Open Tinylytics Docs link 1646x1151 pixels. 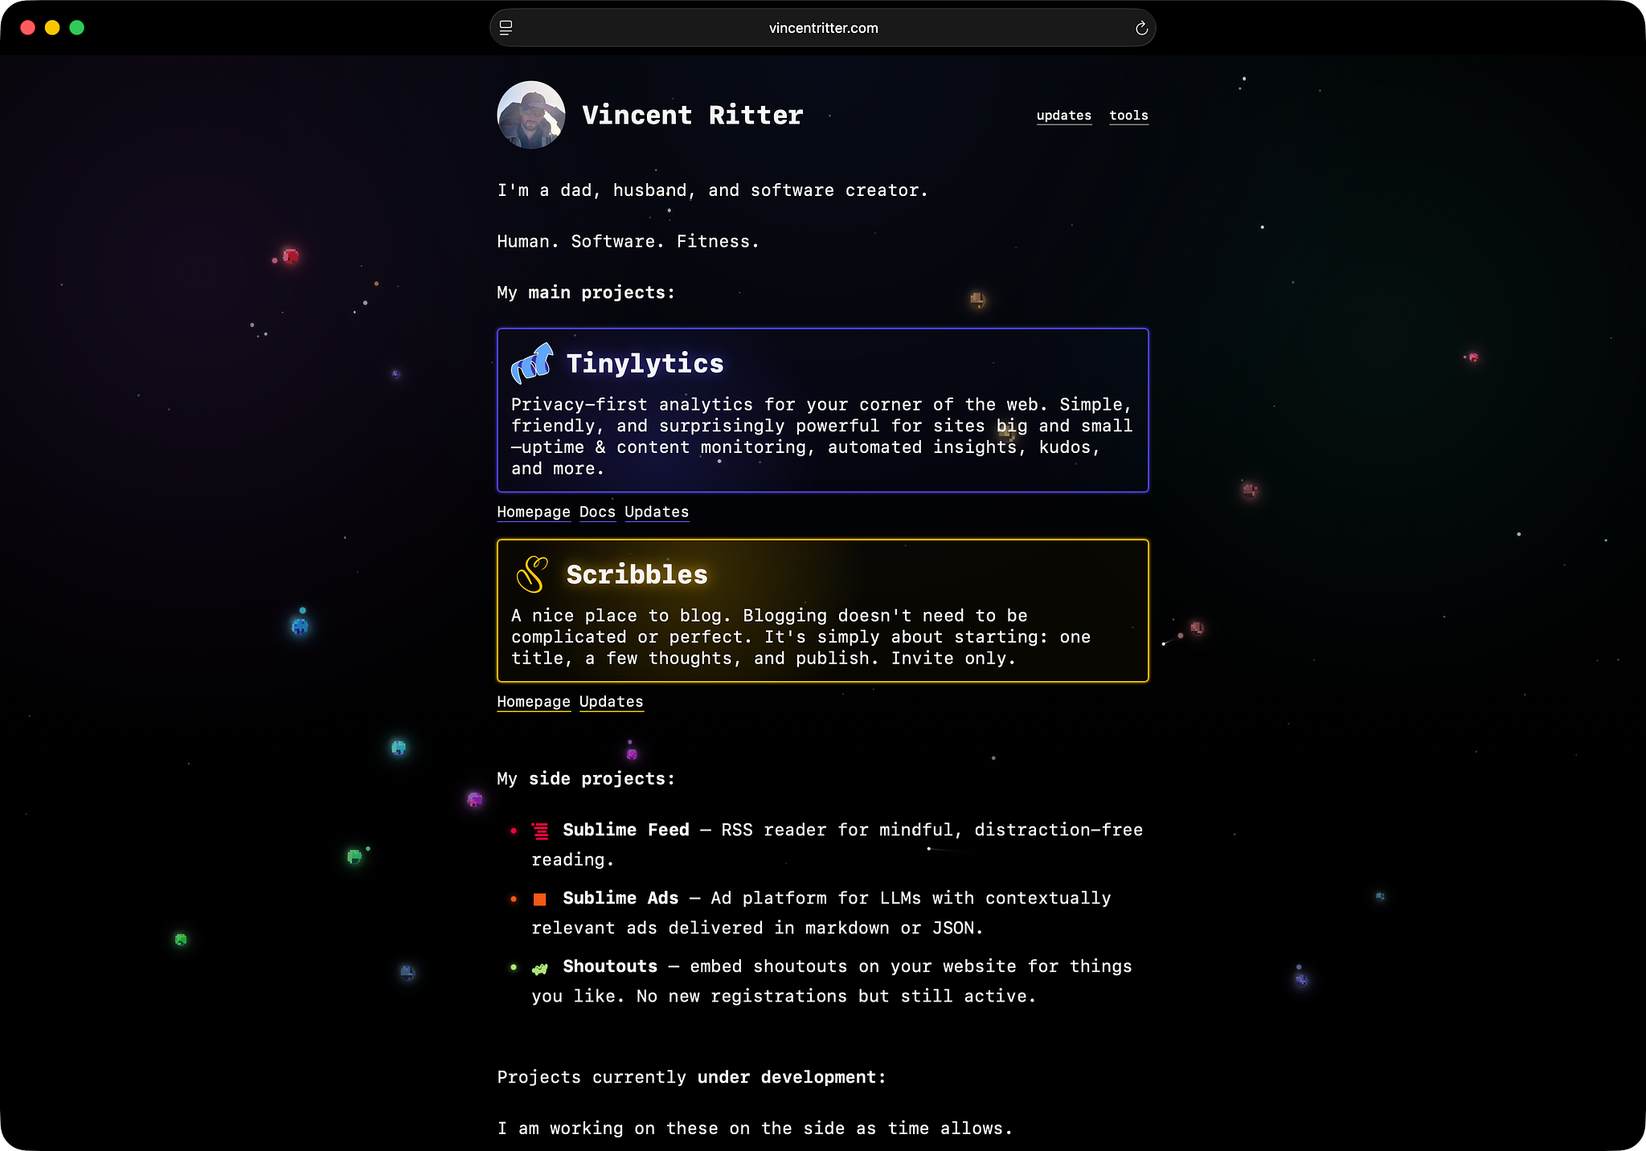coord(597,512)
